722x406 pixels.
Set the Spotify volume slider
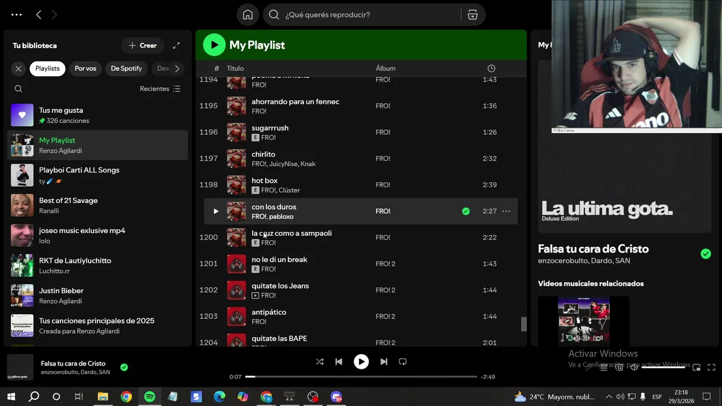click(x=663, y=367)
